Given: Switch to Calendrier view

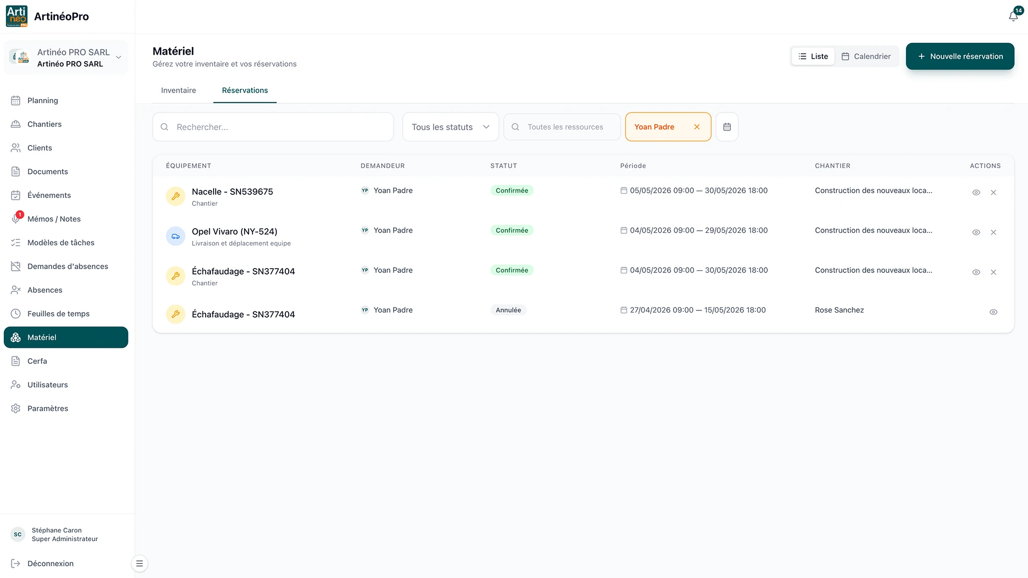Looking at the screenshot, I should (x=866, y=56).
